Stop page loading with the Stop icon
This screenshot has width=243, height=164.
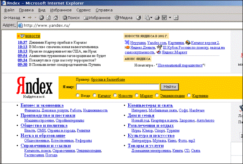(41, 18)
